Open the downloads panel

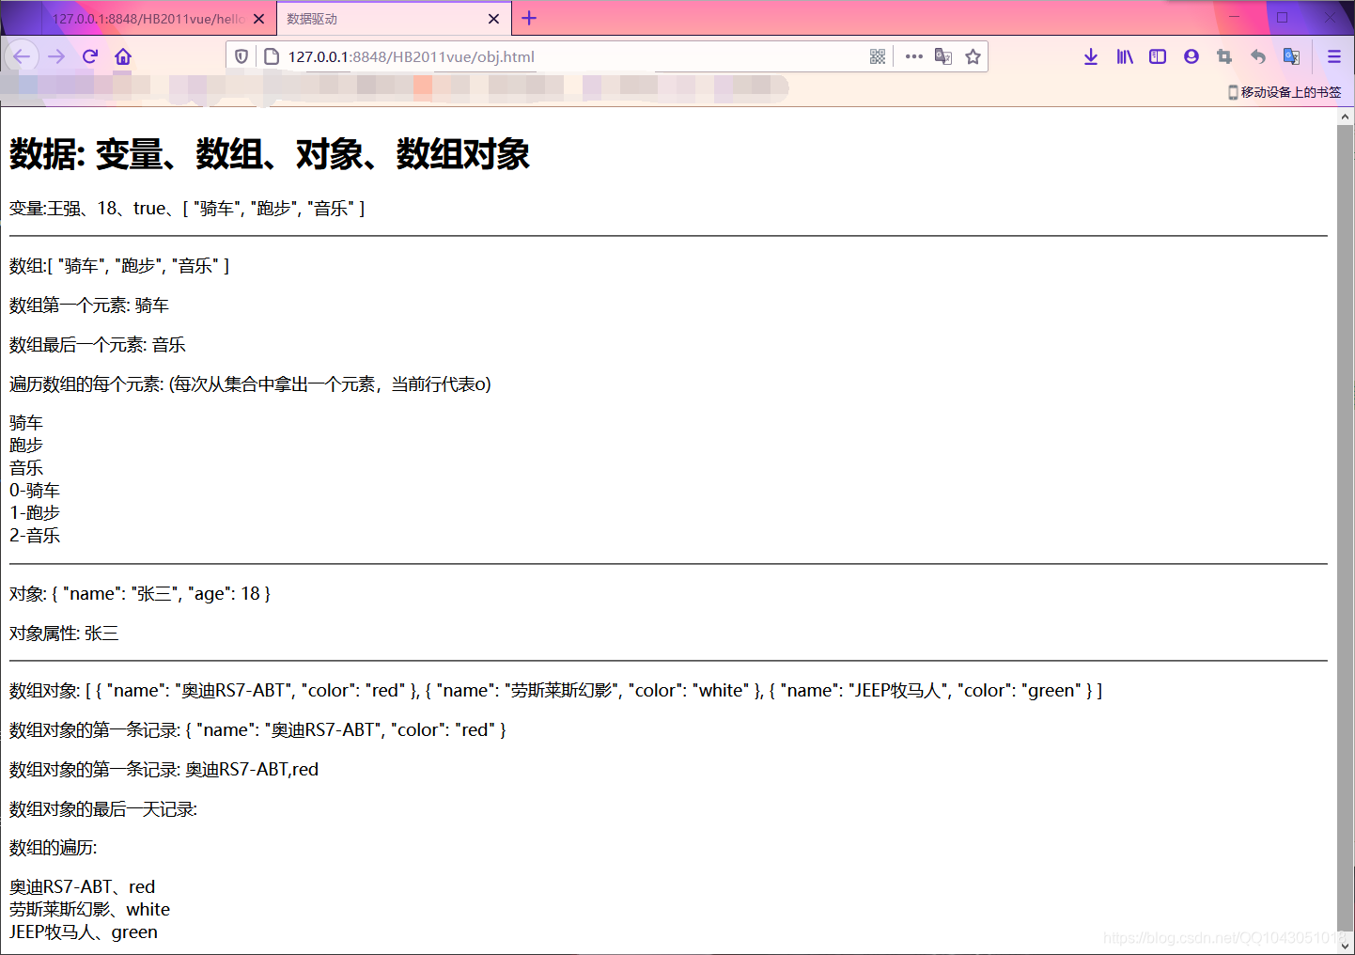(x=1091, y=56)
